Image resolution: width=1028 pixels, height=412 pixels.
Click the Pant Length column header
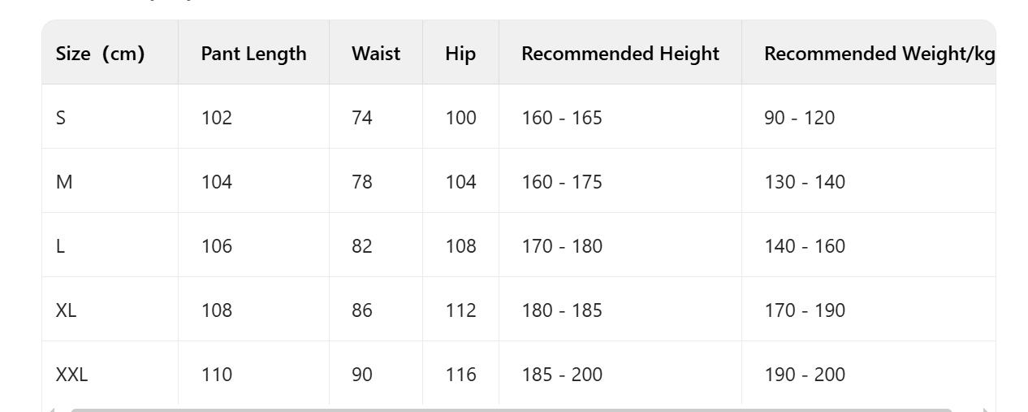pyautogui.click(x=253, y=54)
